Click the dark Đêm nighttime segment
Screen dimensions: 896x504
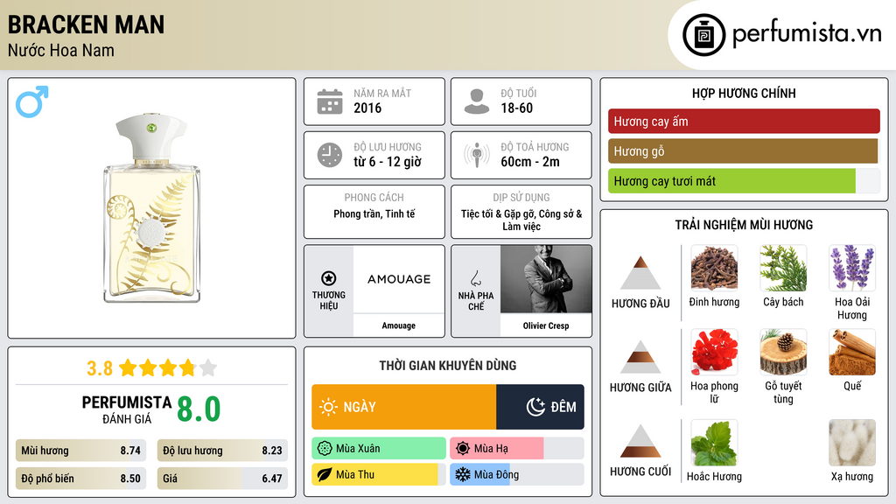(540, 407)
